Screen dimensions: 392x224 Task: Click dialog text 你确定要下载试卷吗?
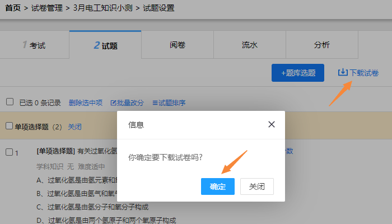point(165,157)
